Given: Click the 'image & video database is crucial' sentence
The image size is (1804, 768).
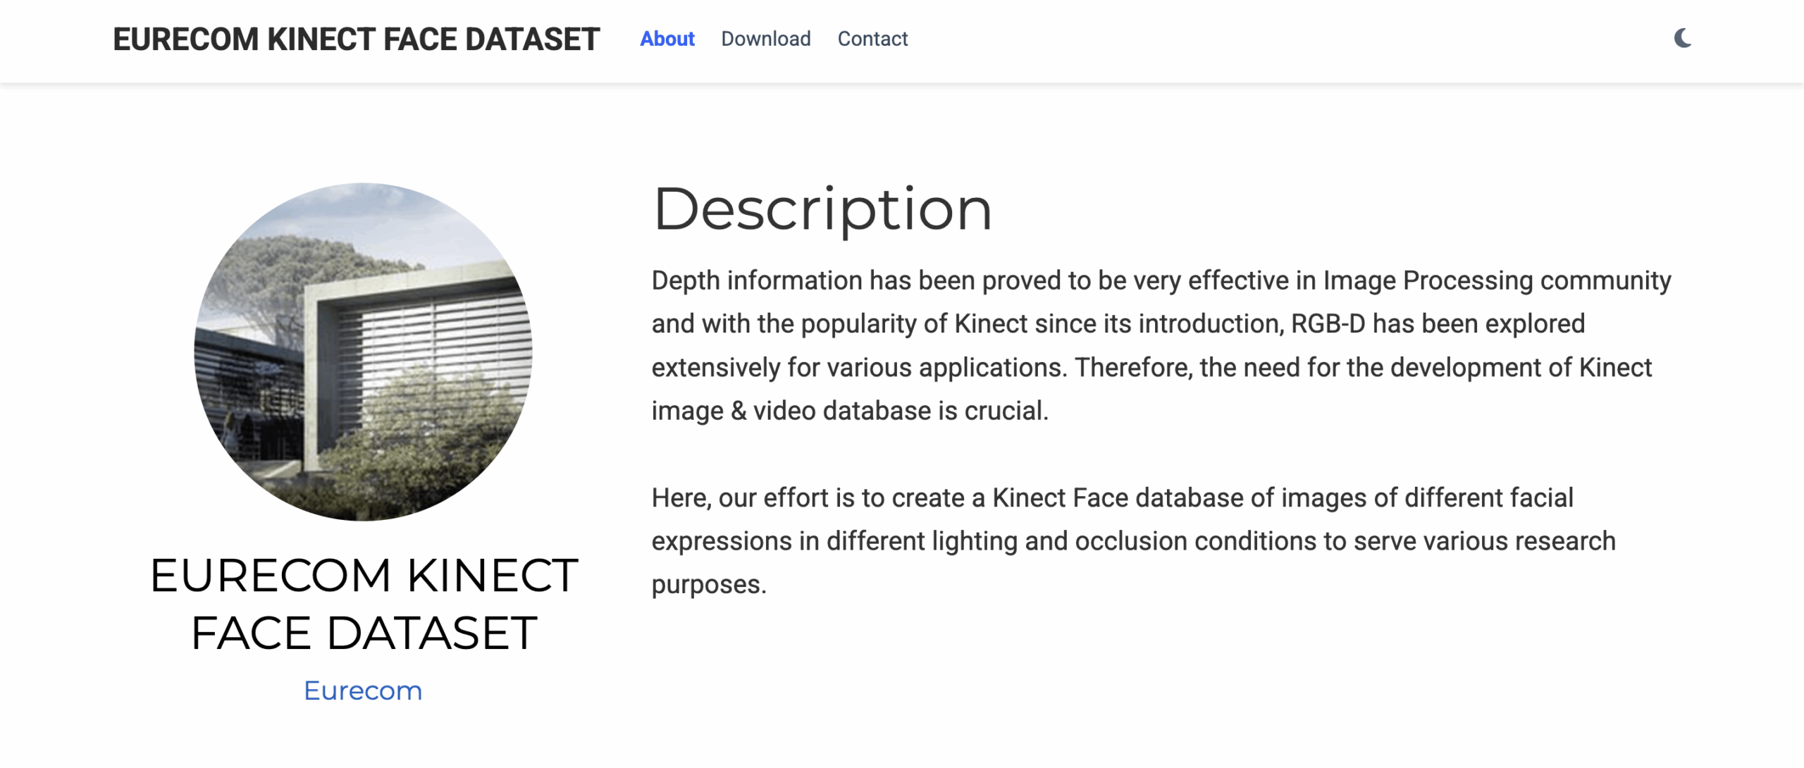Looking at the screenshot, I should pos(849,411).
